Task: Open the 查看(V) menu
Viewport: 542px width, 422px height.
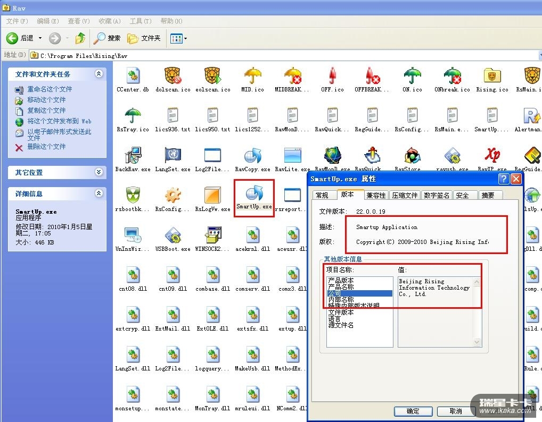Action: (x=78, y=21)
